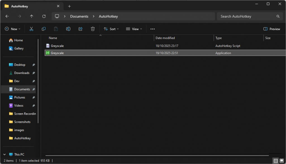Navigate back with the Back button

coord(7,16)
